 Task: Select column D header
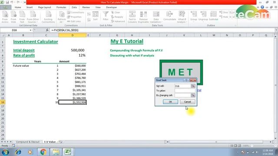73,36
